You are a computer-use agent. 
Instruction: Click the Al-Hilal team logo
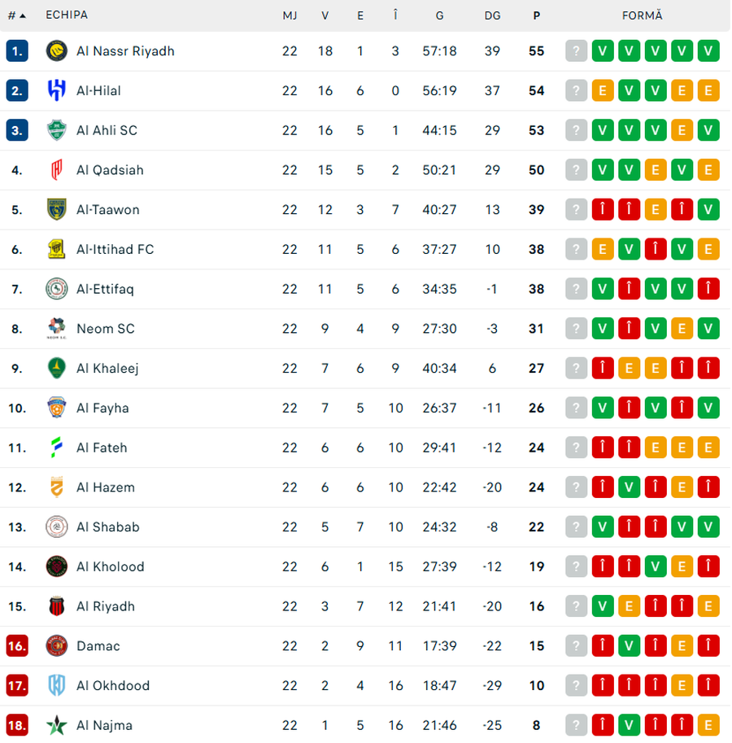coord(56,90)
